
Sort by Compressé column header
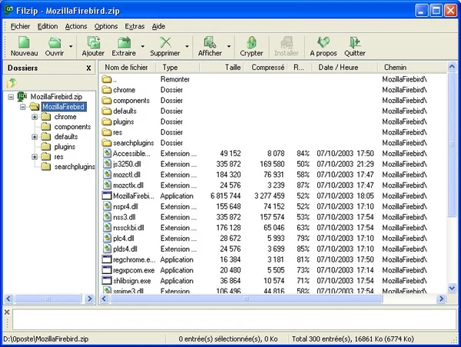click(266, 68)
